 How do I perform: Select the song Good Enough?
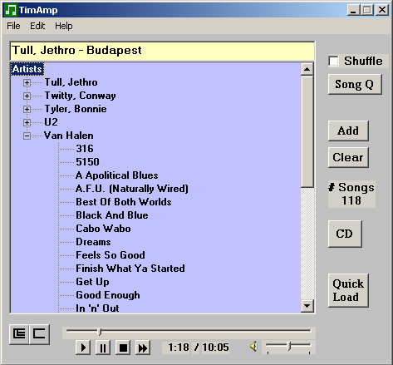108,295
